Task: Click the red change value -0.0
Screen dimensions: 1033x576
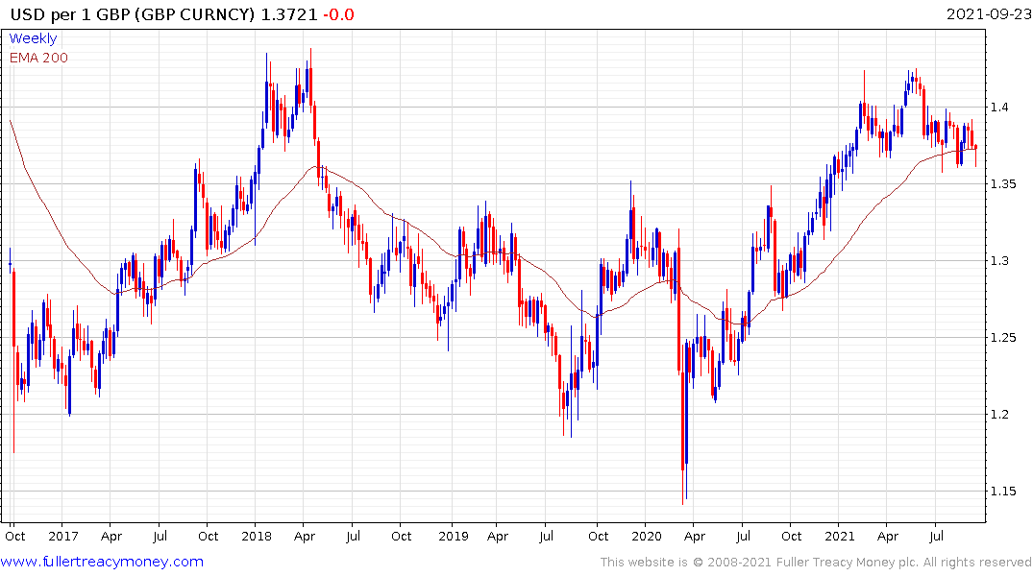Action: pos(338,14)
